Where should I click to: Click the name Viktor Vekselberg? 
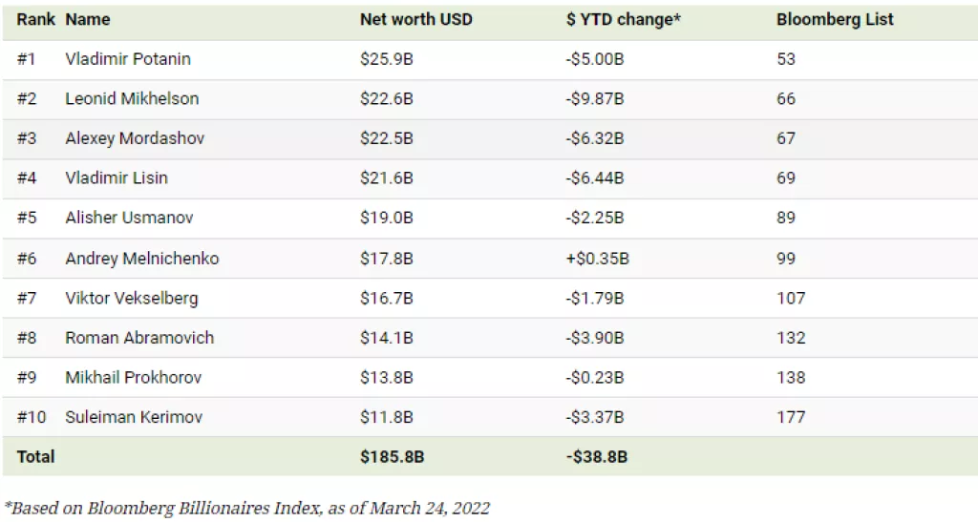(132, 298)
